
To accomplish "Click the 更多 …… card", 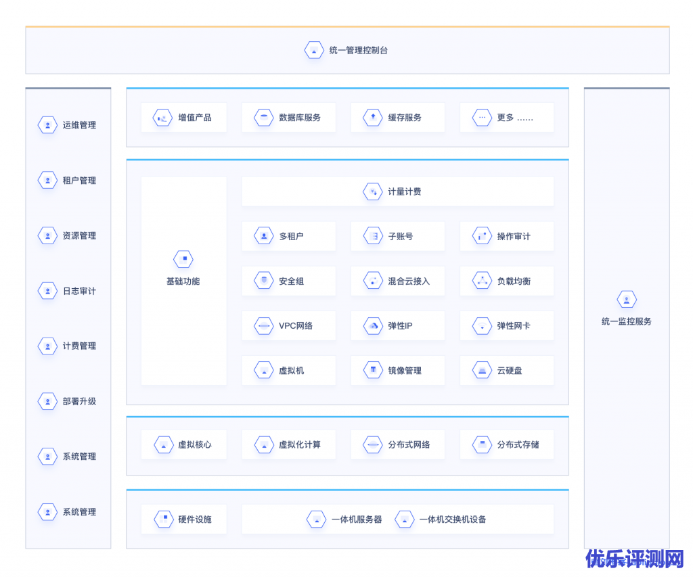I will [x=506, y=118].
